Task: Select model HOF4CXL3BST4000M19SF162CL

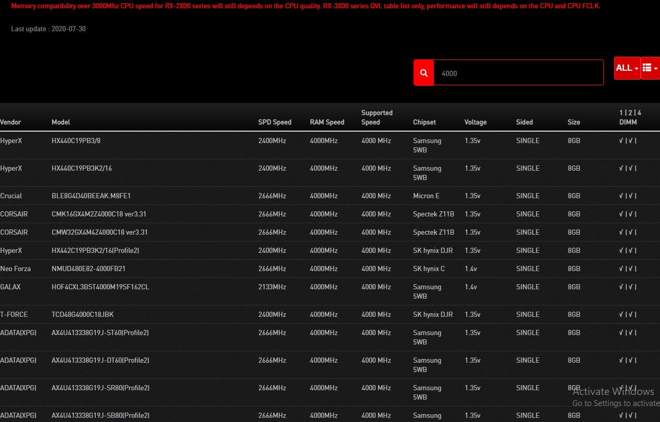Action: [101, 287]
